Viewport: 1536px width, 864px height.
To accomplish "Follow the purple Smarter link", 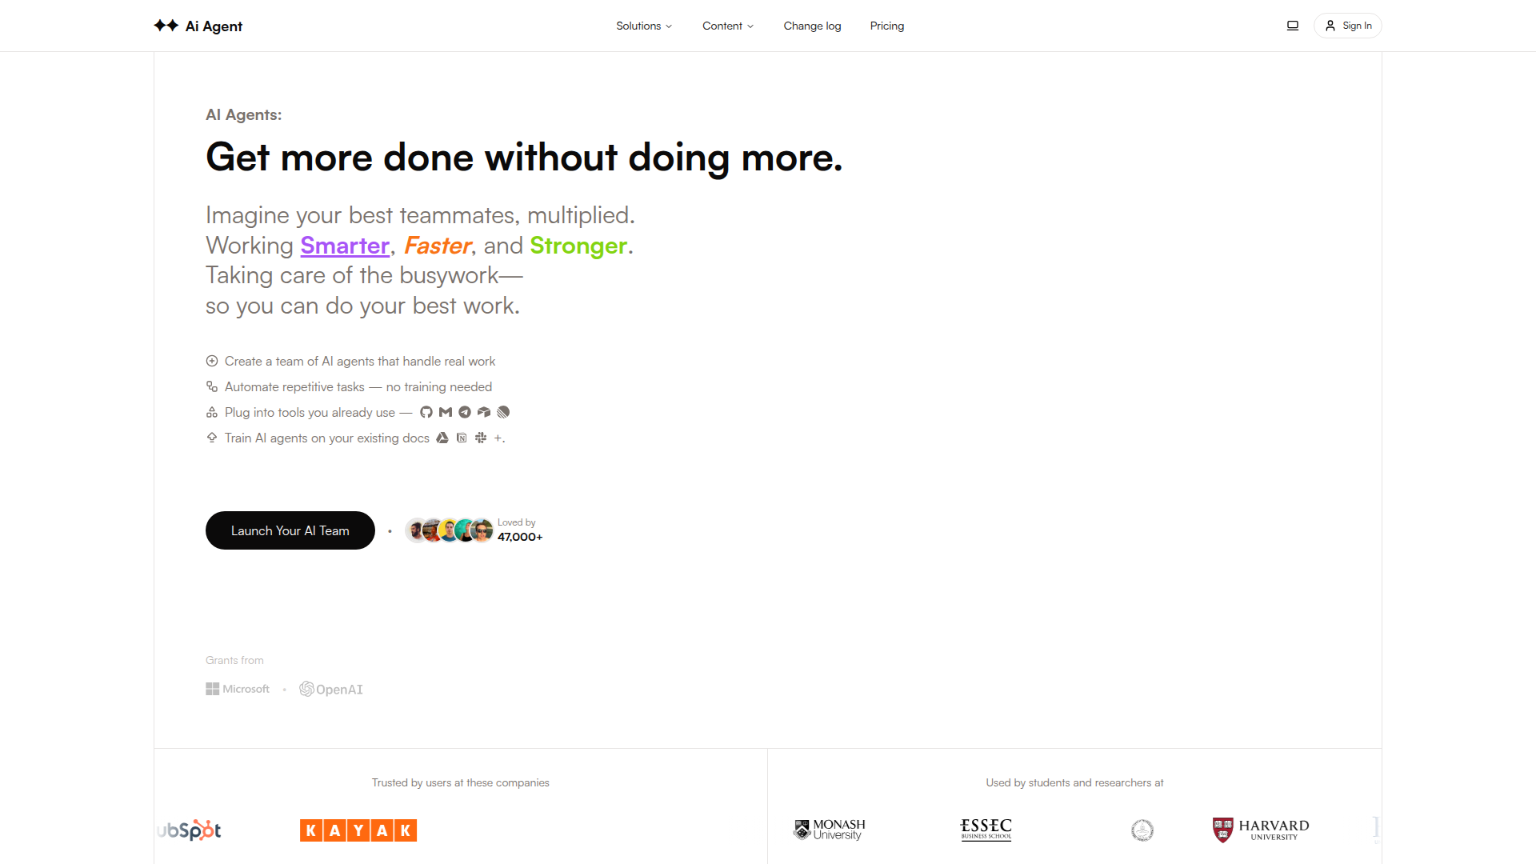I will [345, 246].
